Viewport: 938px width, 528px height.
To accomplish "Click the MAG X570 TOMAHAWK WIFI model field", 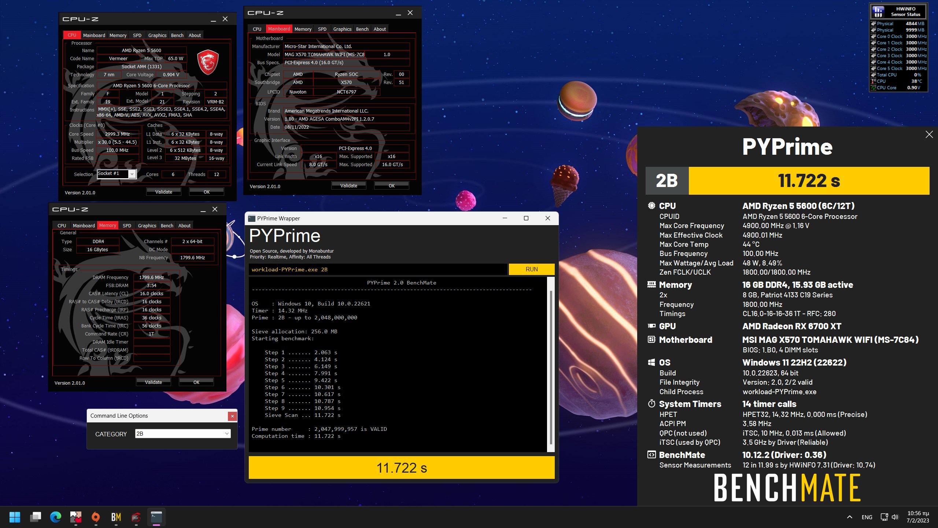I will coord(324,54).
